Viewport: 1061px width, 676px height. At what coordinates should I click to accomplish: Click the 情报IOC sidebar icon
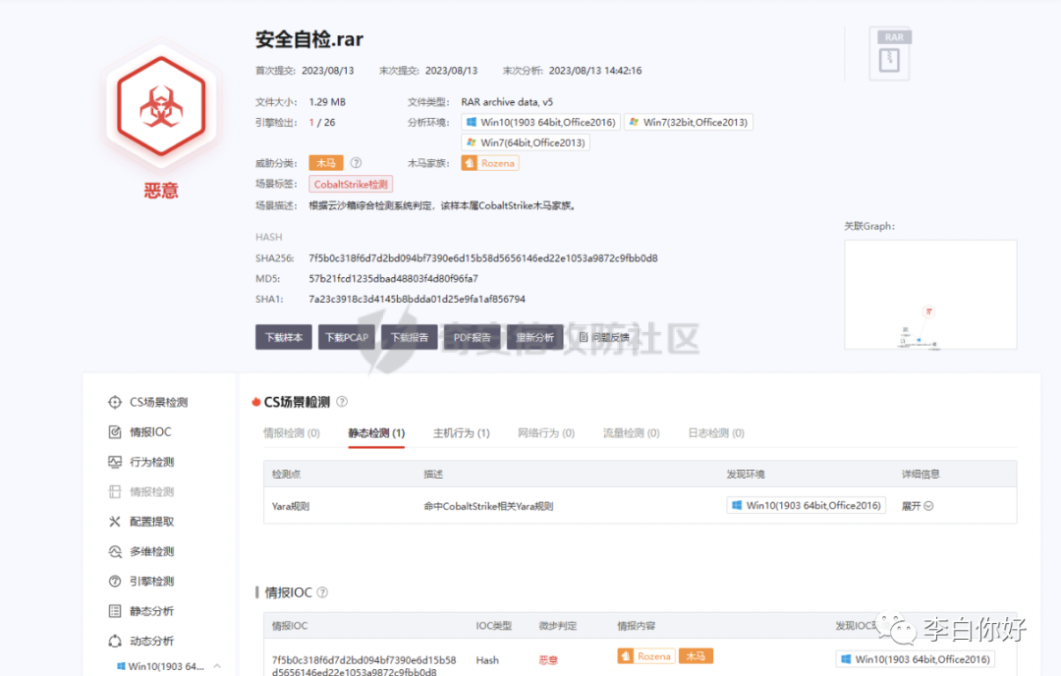click(x=114, y=431)
